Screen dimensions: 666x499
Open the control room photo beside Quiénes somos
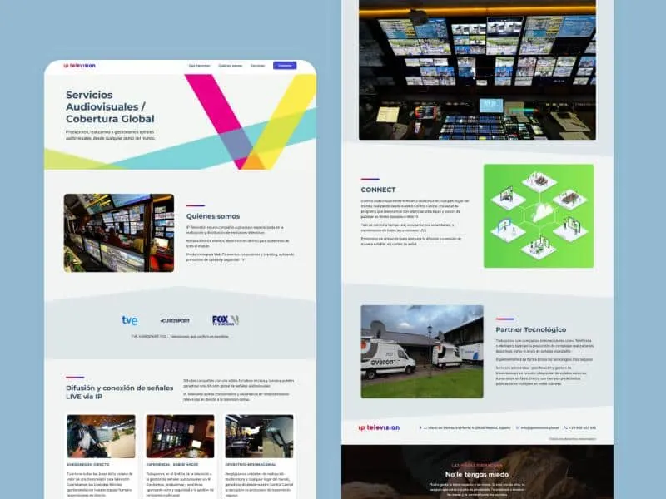click(x=119, y=233)
